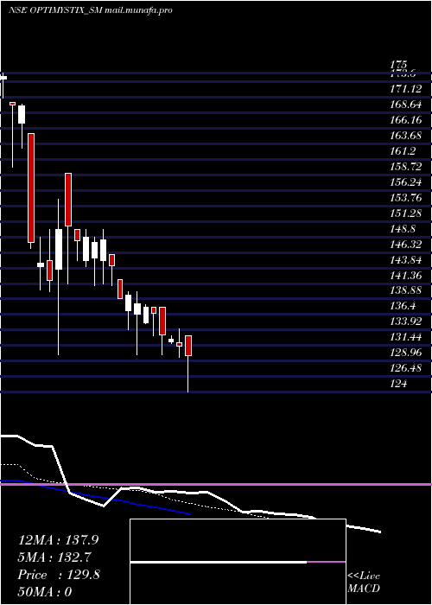Select the 153.76 price axis label
Viewport: 432px width, 605px height.
pos(405,198)
